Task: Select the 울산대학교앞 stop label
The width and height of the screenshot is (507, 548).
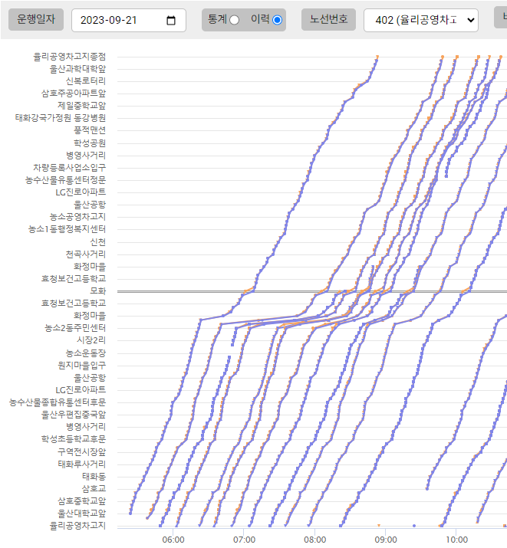Action: pos(81,513)
